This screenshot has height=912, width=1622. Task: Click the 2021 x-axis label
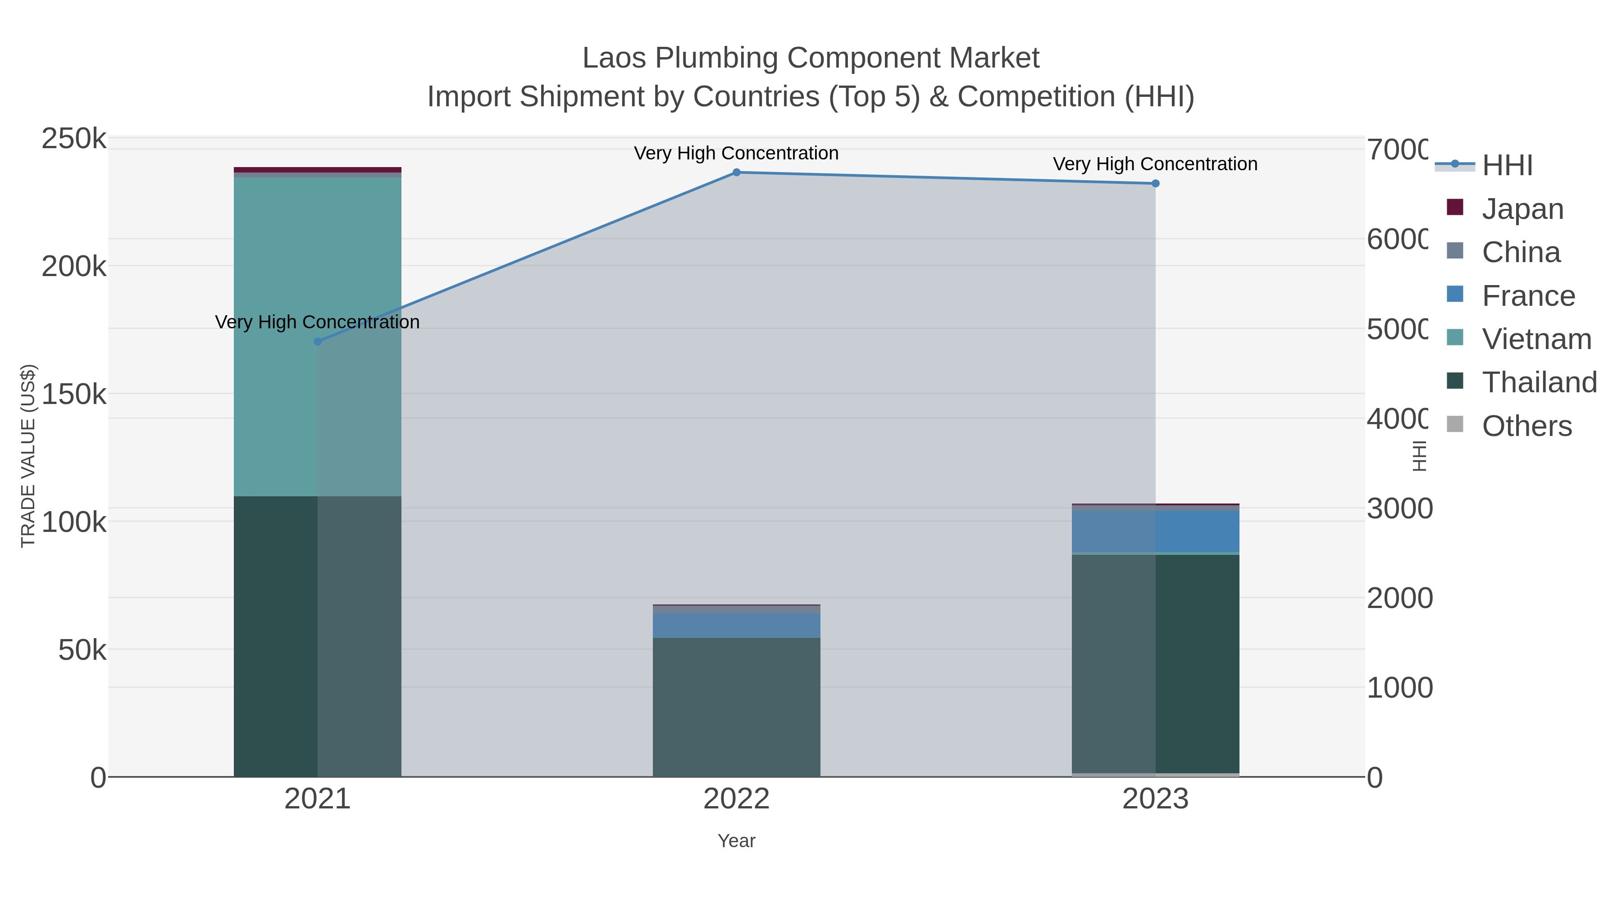point(317,799)
